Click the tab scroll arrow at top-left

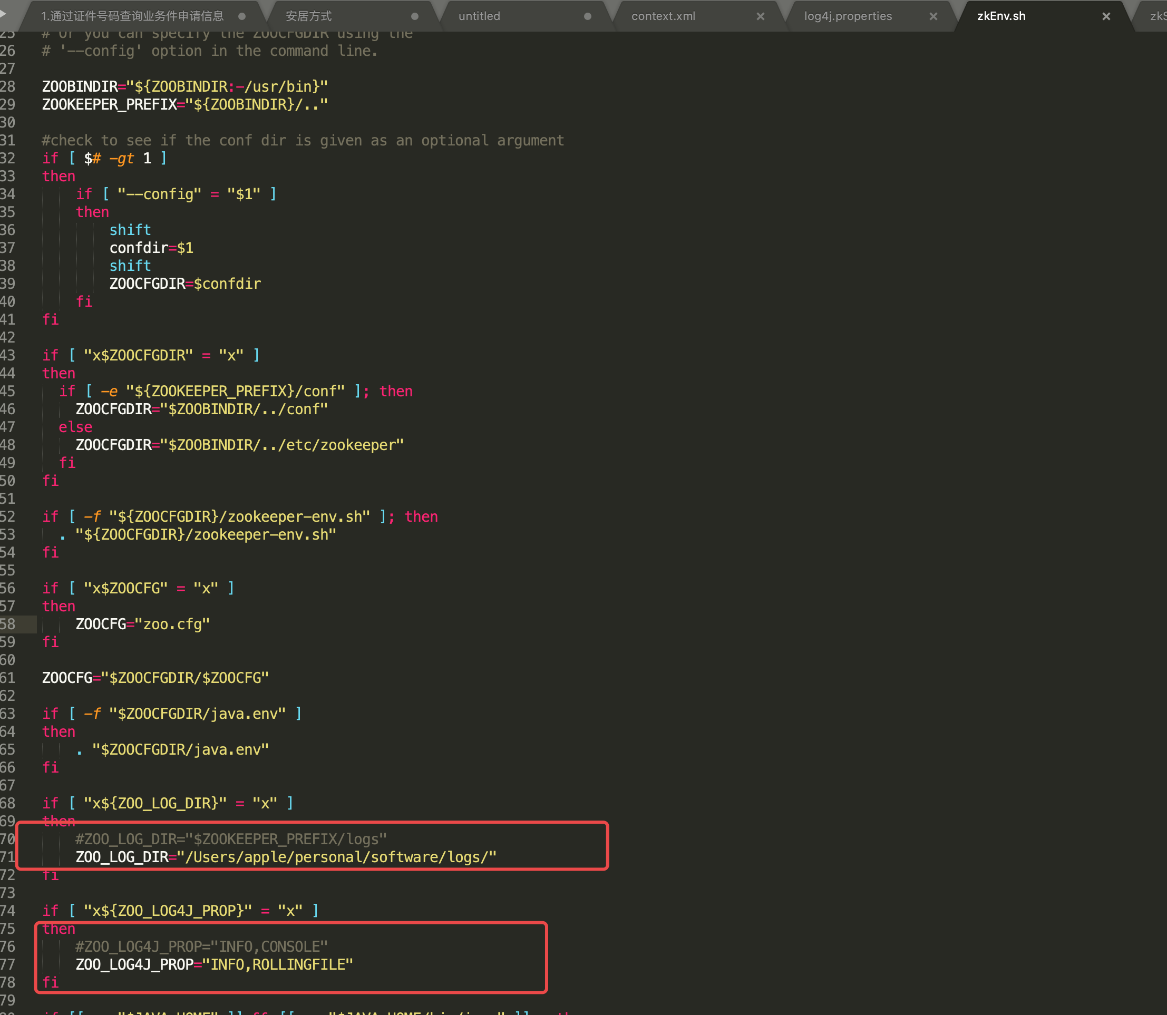[x=3, y=13]
